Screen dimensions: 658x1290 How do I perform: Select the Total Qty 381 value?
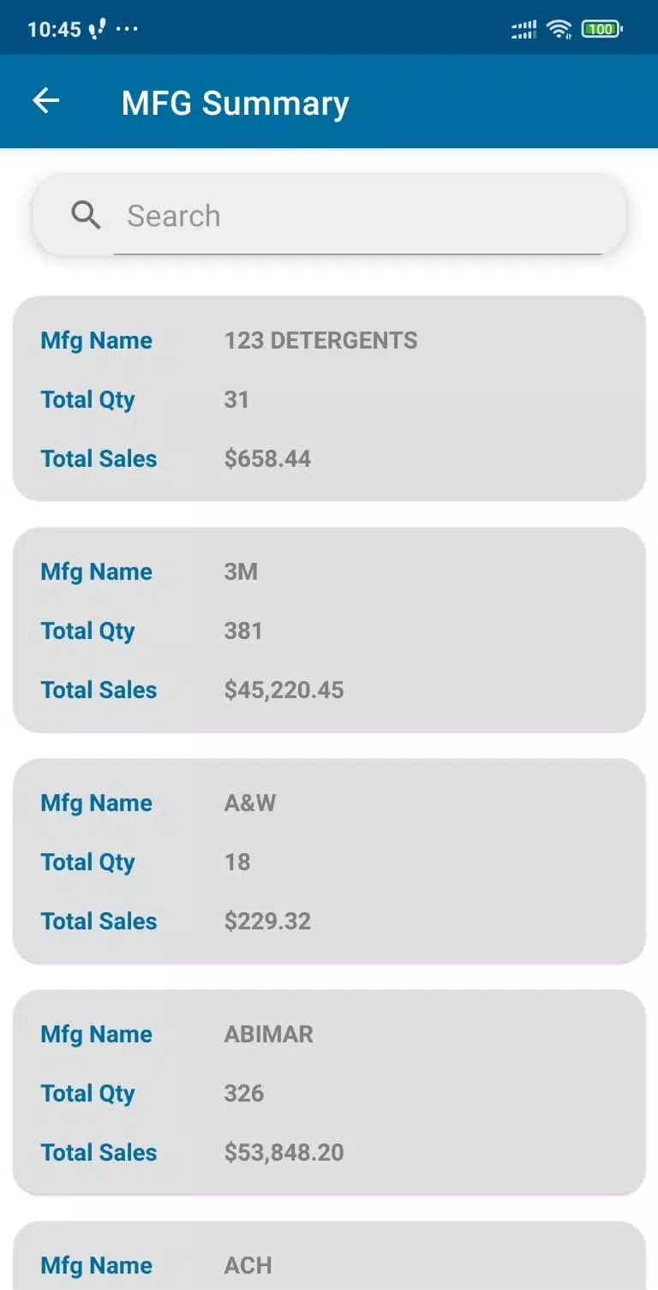pos(243,630)
